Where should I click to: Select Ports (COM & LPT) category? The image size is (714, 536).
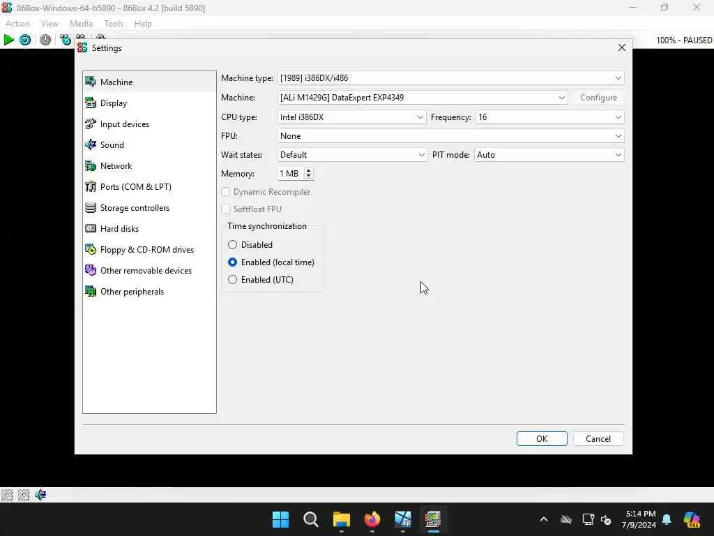[x=149, y=187]
